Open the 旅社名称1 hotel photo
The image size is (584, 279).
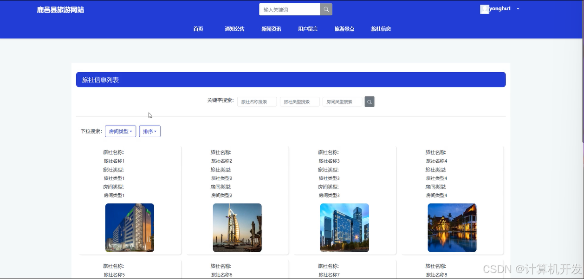coord(130,228)
